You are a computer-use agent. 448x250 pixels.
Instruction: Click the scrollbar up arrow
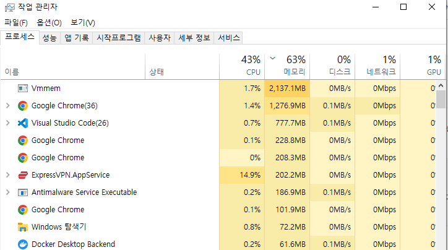(x=441, y=85)
